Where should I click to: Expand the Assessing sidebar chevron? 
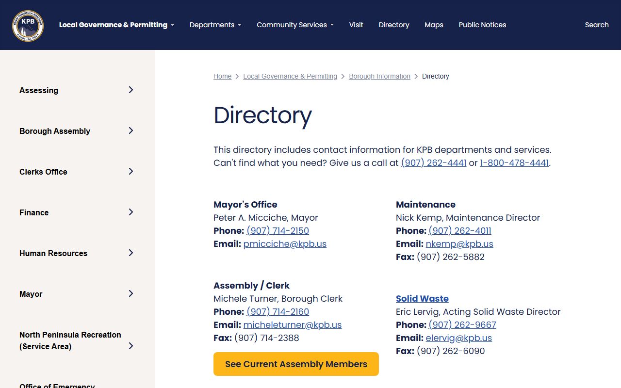131,90
